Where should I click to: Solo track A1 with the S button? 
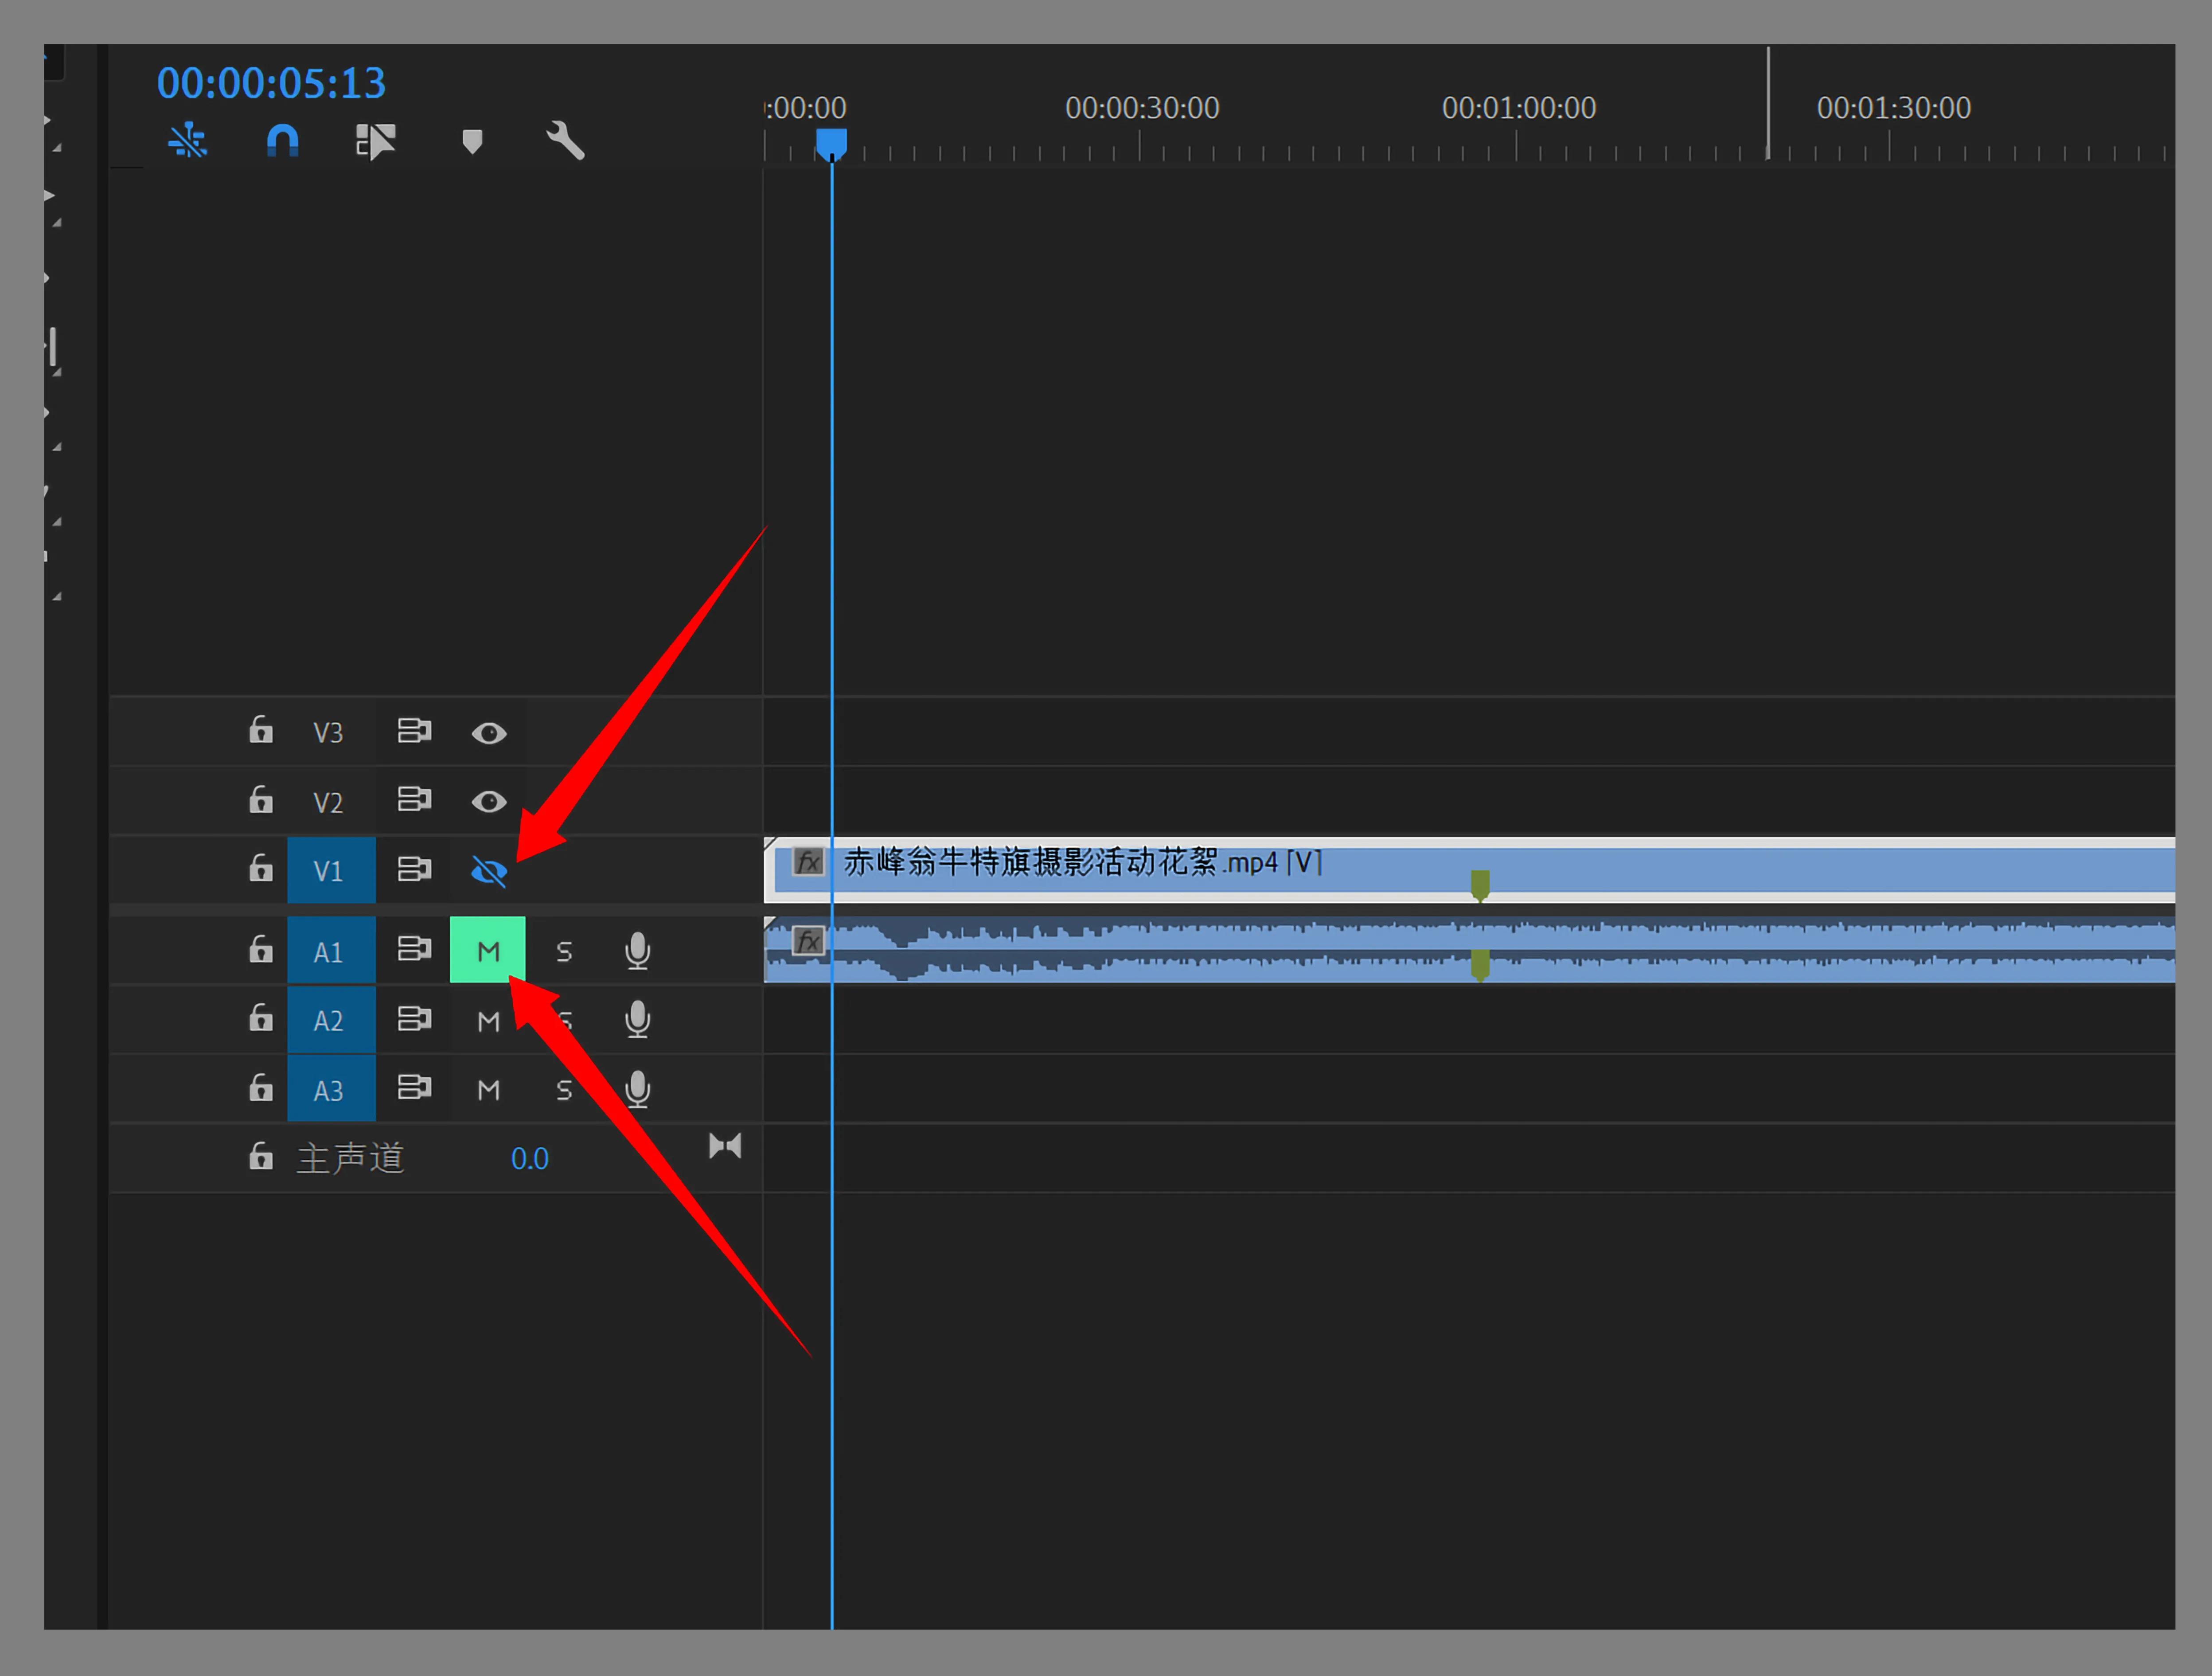click(x=564, y=951)
